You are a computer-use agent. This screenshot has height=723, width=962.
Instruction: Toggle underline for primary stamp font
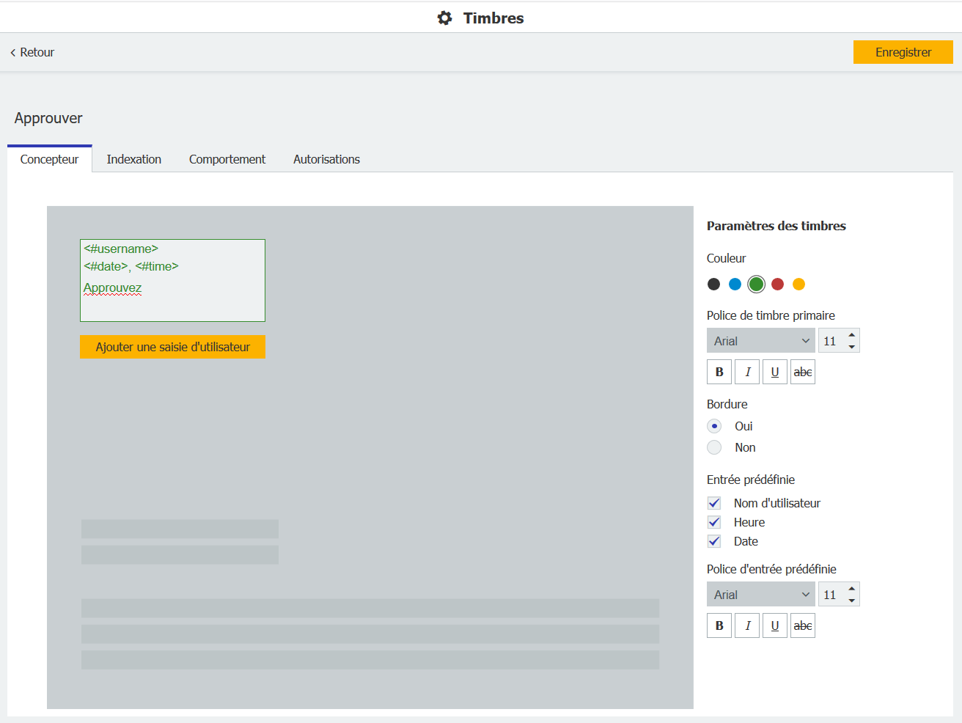(775, 372)
